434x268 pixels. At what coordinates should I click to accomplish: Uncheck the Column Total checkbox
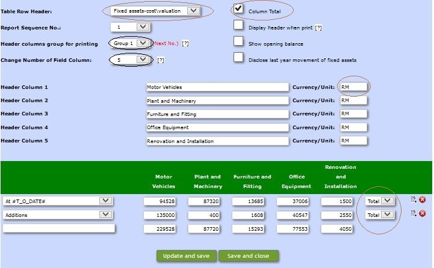[238, 8]
